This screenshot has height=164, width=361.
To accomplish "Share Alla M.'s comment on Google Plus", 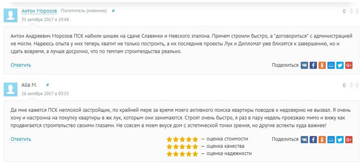I will [x=349, y=139].
